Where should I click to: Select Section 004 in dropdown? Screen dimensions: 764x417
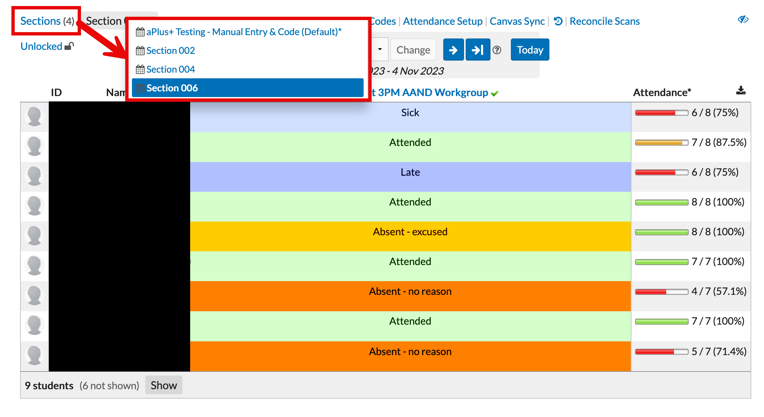coord(170,69)
